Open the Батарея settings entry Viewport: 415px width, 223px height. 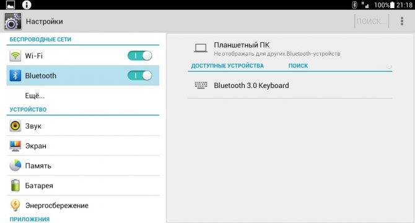pos(83,185)
